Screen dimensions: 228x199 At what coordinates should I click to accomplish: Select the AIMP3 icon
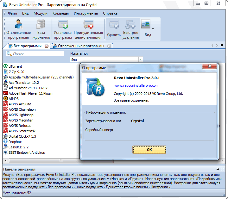coord(5,98)
